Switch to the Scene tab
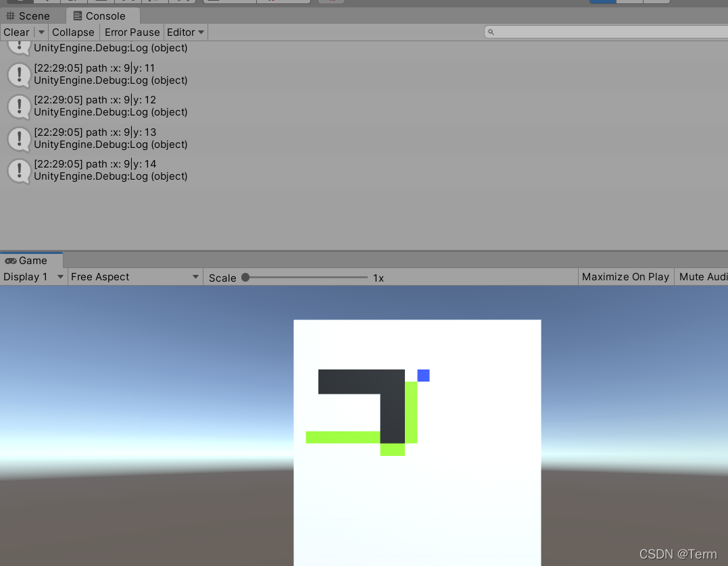The height and width of the screenshot is (566, 728). tap(28, 16)
